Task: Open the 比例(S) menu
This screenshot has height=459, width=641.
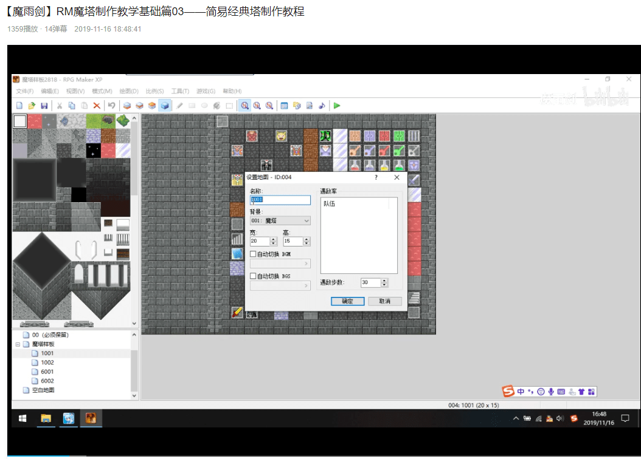Action: tap(154, 91)
